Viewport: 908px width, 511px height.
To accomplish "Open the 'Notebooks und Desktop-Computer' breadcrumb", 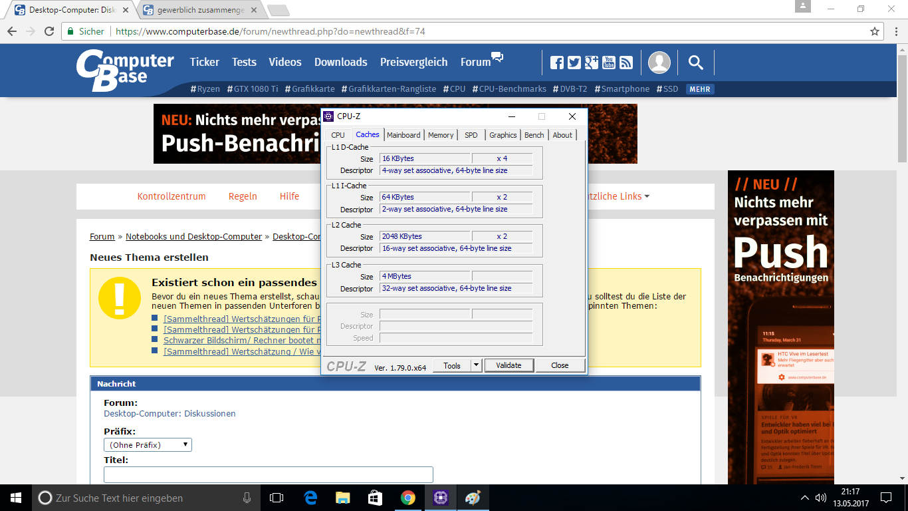I will click(194, 236).
